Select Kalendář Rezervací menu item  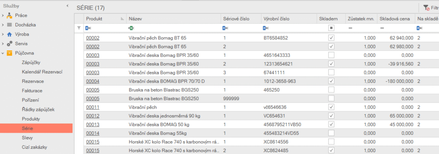click(x=42, y=72)
